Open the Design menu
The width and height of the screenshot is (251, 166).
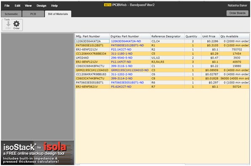[41, 5]
